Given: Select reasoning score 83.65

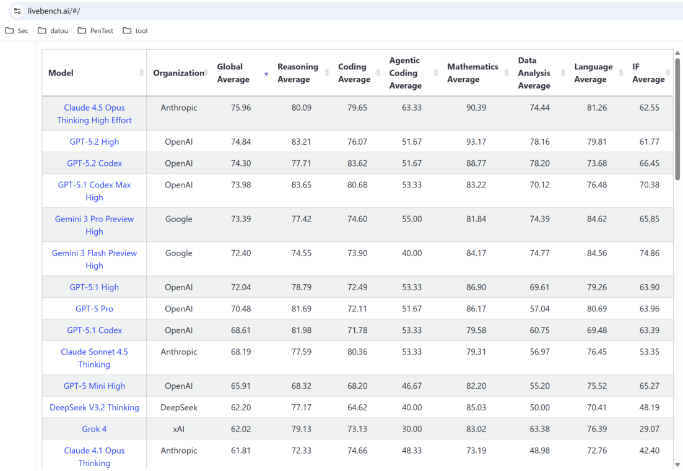Looking at the screenshot, I should point(302,184).
